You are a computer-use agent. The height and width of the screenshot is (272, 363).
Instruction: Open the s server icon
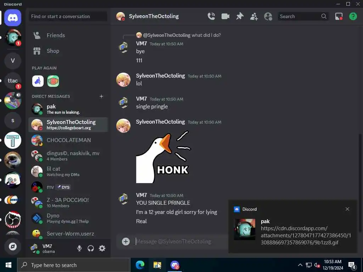click(13, 120)
